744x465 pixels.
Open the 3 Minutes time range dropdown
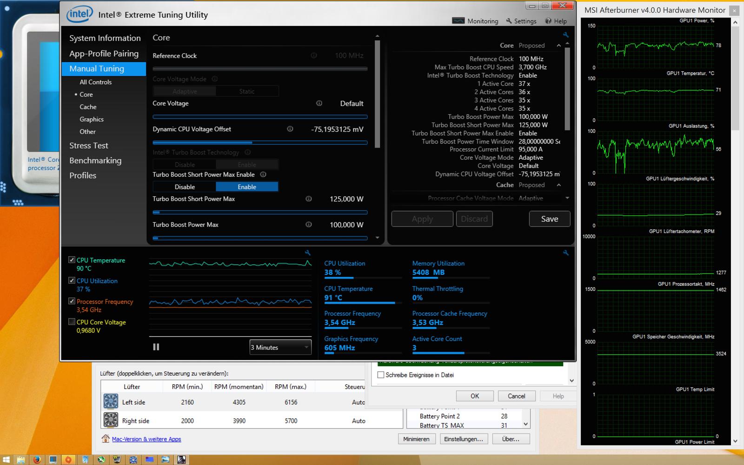(x=280, y=347)
